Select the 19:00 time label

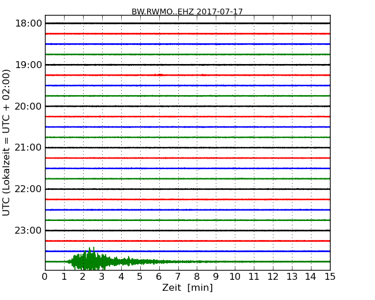pyautogui.click(x=28, y=65)
